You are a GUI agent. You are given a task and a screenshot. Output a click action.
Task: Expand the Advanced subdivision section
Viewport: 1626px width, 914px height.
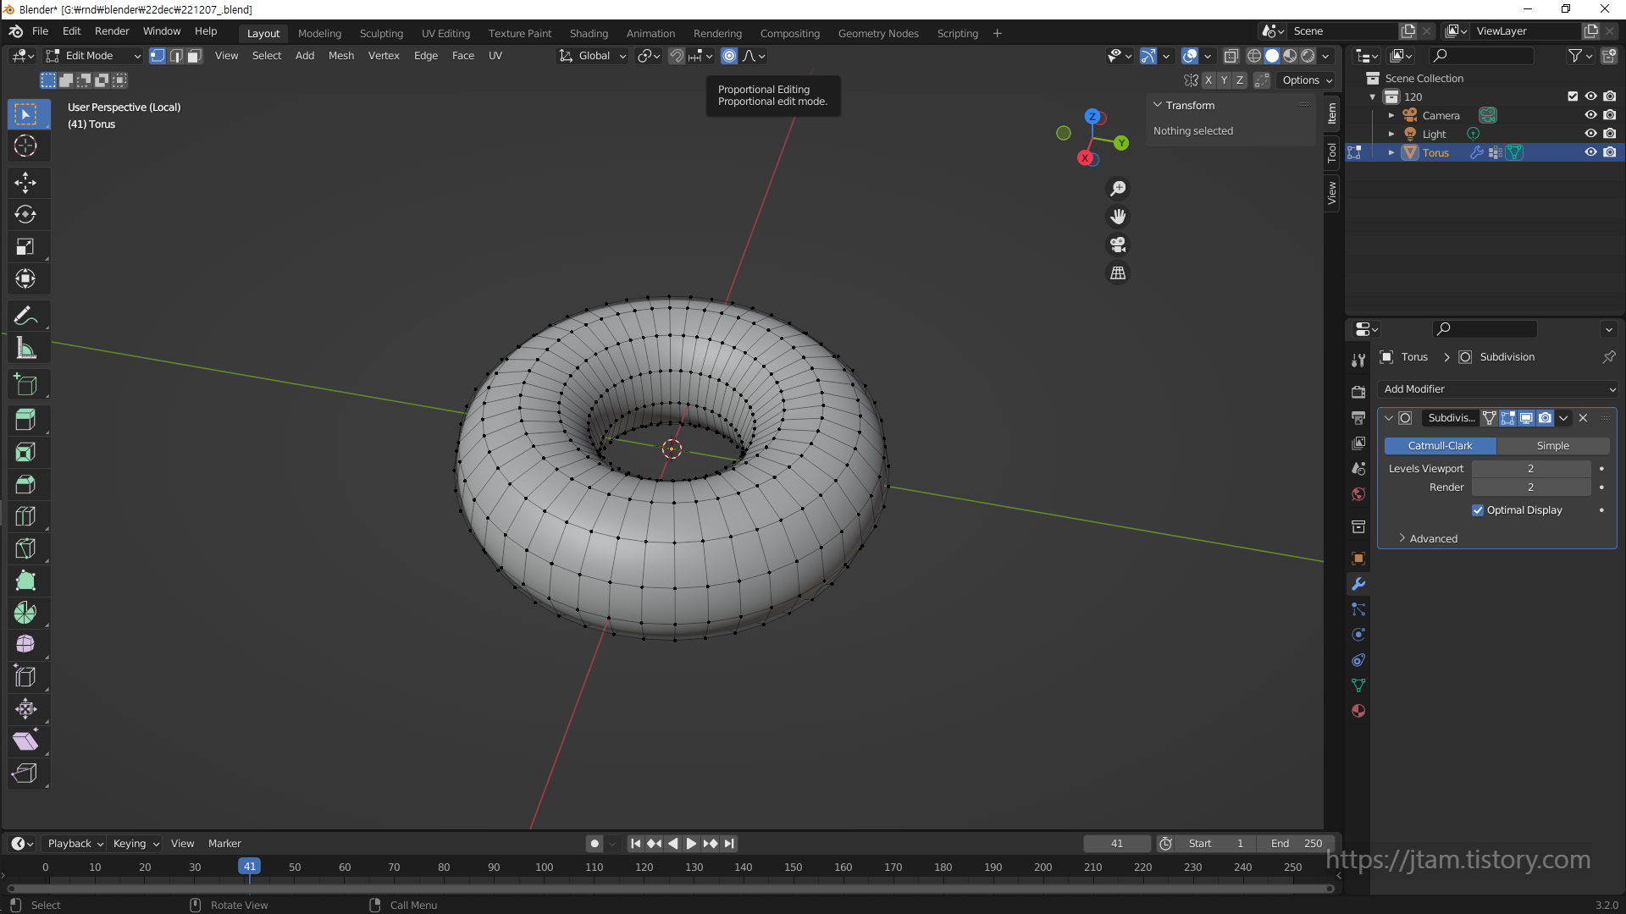1433,538
